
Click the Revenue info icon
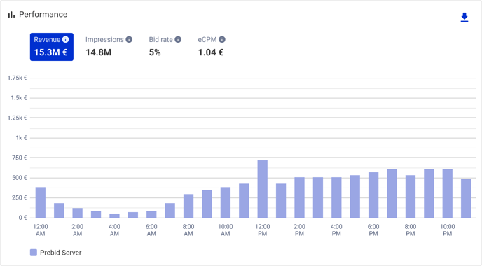(65, 39)
